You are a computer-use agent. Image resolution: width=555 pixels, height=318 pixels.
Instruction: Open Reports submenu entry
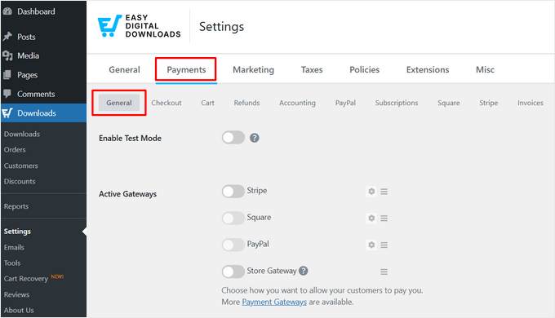point(16,206)
